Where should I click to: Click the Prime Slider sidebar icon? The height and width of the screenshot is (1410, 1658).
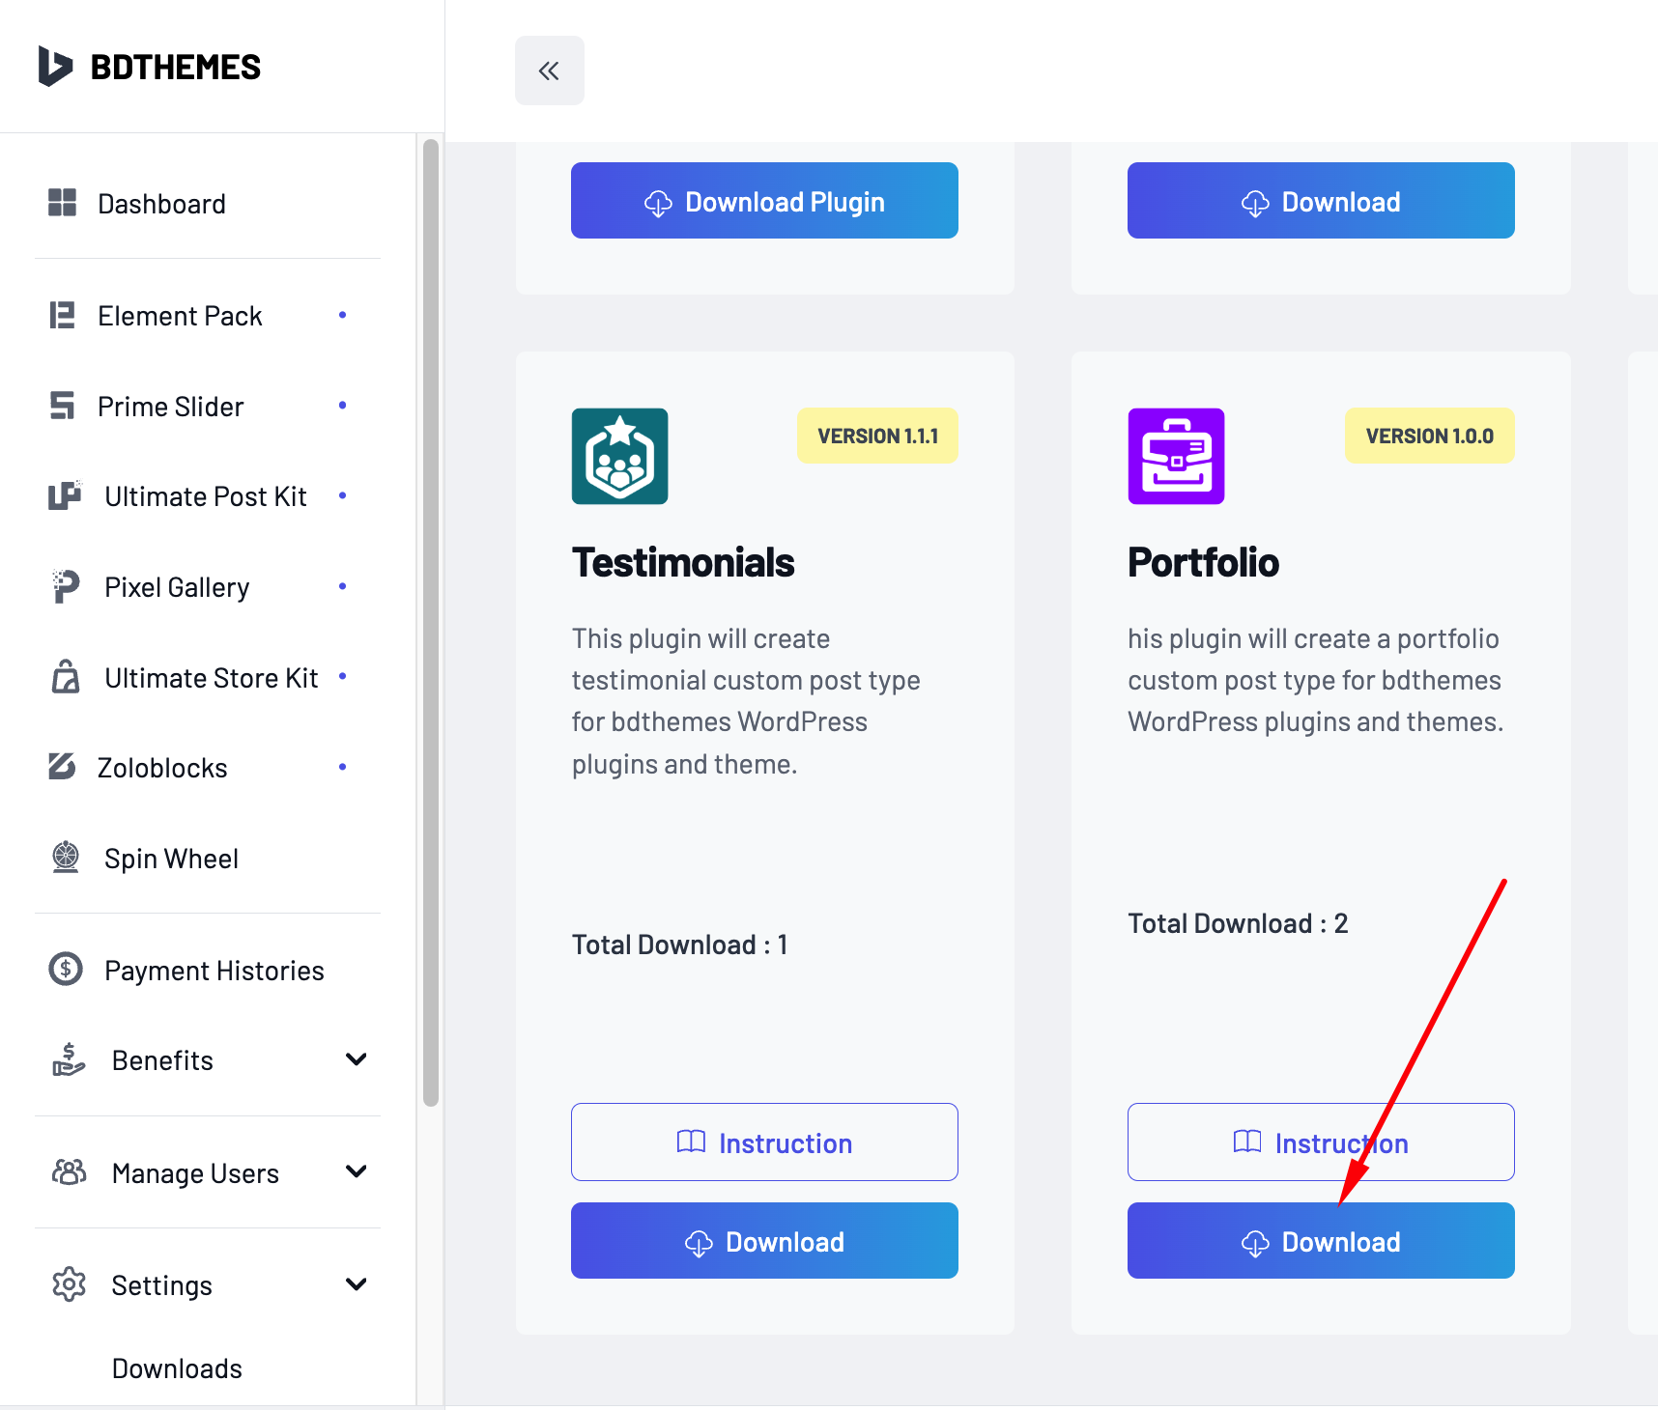coord(63,406)
